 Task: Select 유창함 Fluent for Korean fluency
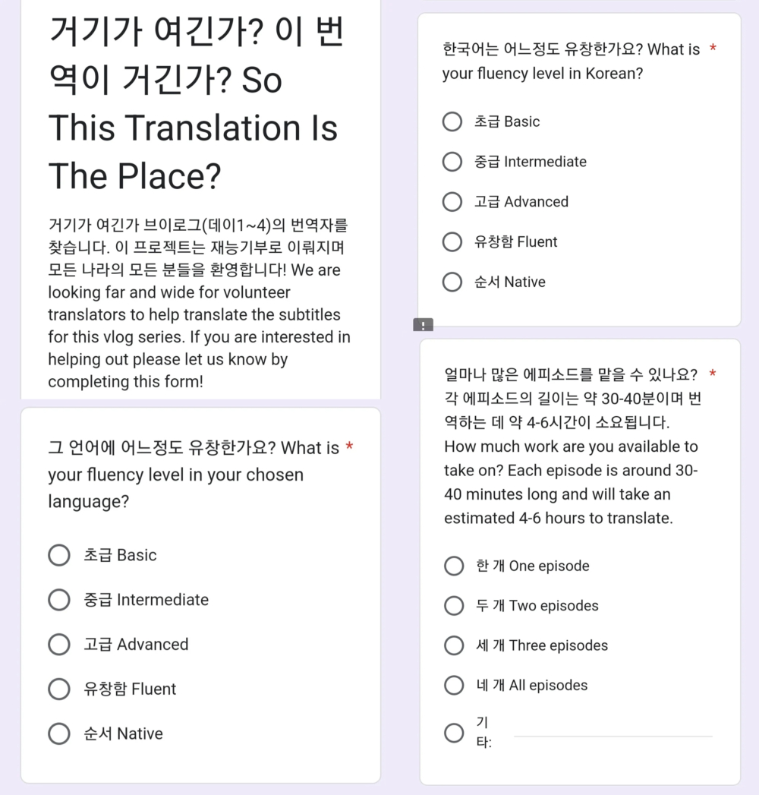pyautogui.click(x=452, y=242)
